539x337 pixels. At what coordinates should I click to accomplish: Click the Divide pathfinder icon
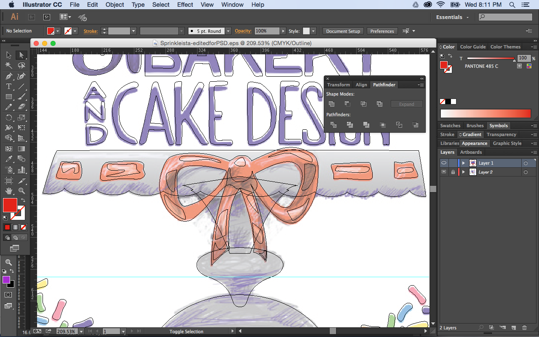(x=334, y=125)
